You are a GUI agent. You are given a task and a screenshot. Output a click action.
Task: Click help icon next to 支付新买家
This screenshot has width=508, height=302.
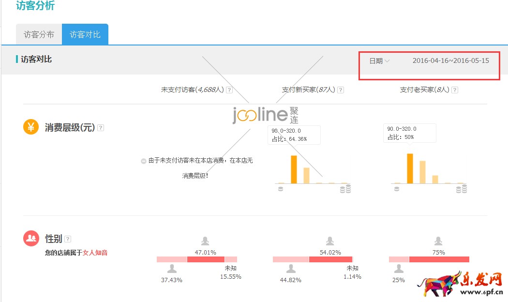[x=341, y=90]
